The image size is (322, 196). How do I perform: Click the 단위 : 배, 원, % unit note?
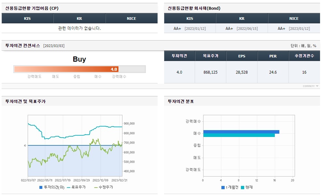[303, 46]
